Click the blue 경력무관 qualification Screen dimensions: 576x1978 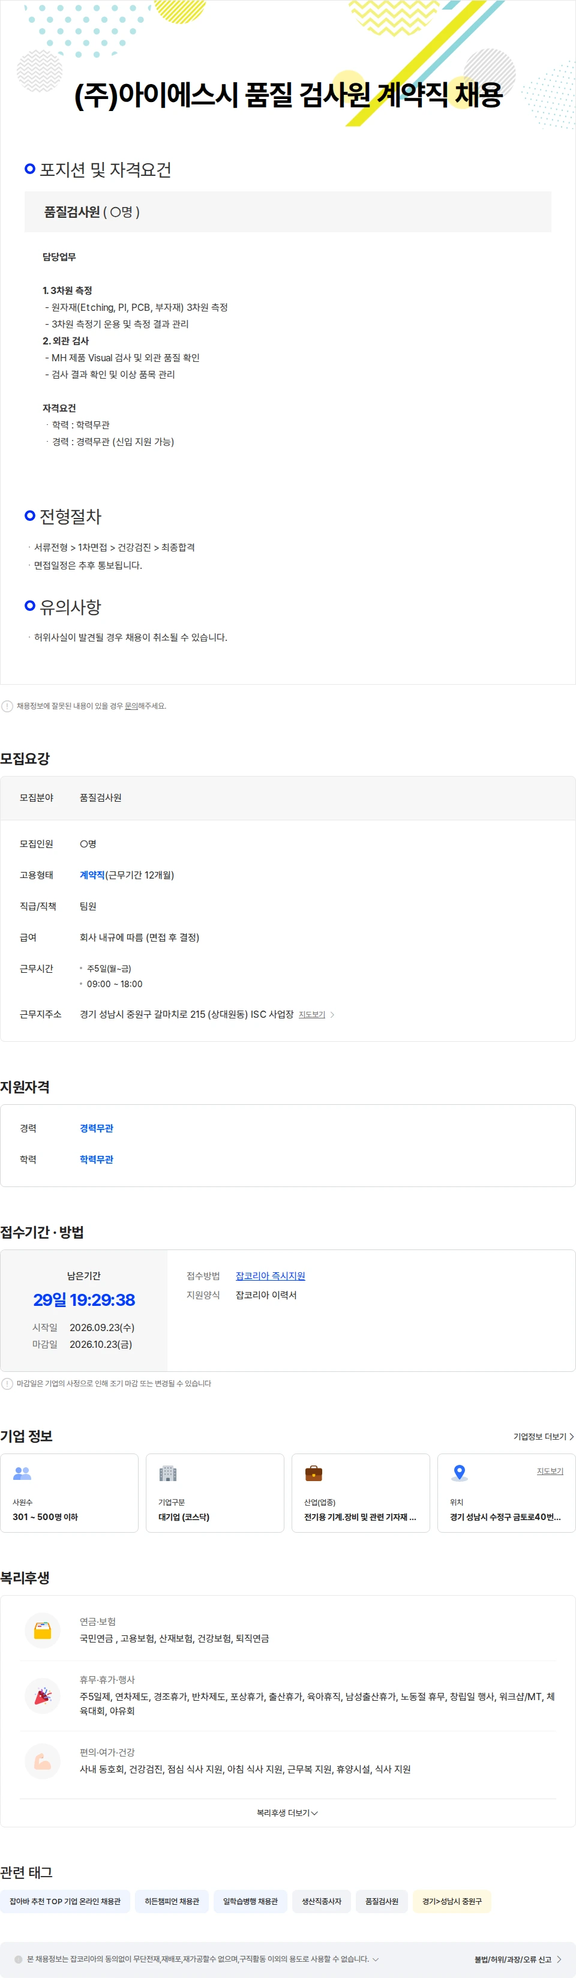[x=97, y=1128]
